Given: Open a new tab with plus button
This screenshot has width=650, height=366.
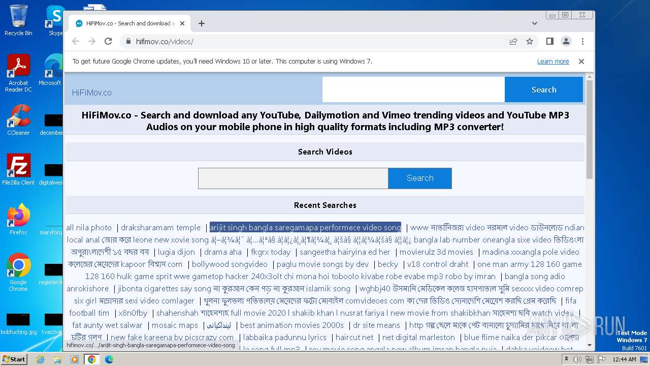Looking at the screenshot, I should (x=202, y=23).
